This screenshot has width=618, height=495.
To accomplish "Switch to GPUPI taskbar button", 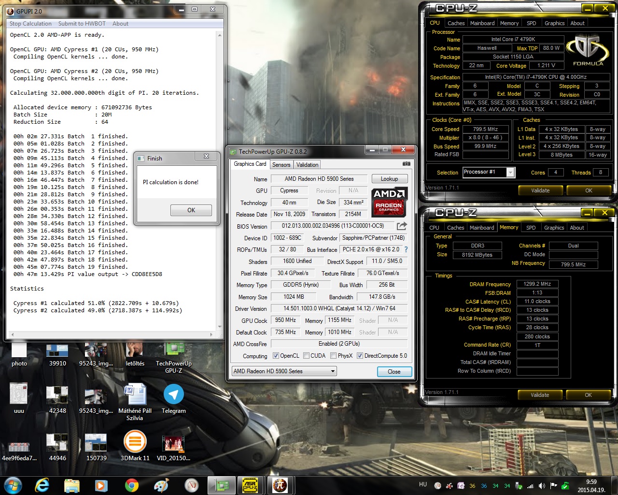I will [280, 485].
